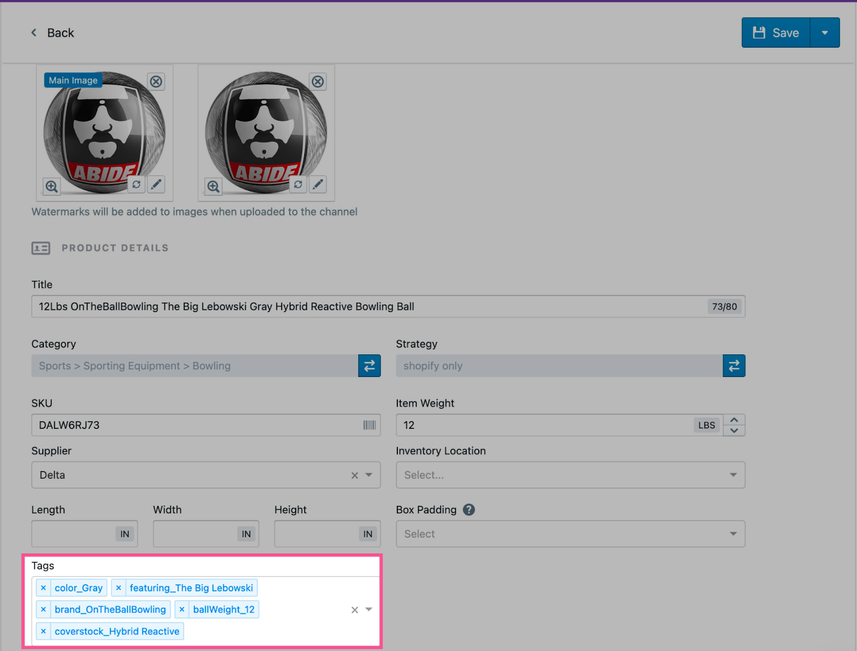This screenshot has width=857, height=651.
Task: Click the Main Image badge
Action: [x=73, y=80]
